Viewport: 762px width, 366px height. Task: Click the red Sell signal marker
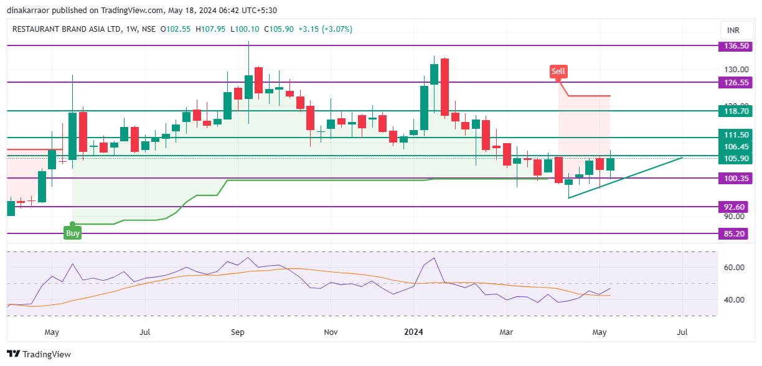pyautogui.click(x=558, y=71)
